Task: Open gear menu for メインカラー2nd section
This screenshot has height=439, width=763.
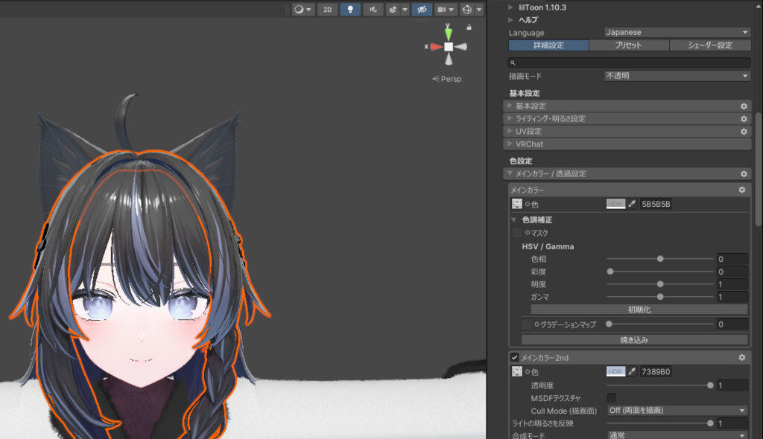Action: pos(741,358)
